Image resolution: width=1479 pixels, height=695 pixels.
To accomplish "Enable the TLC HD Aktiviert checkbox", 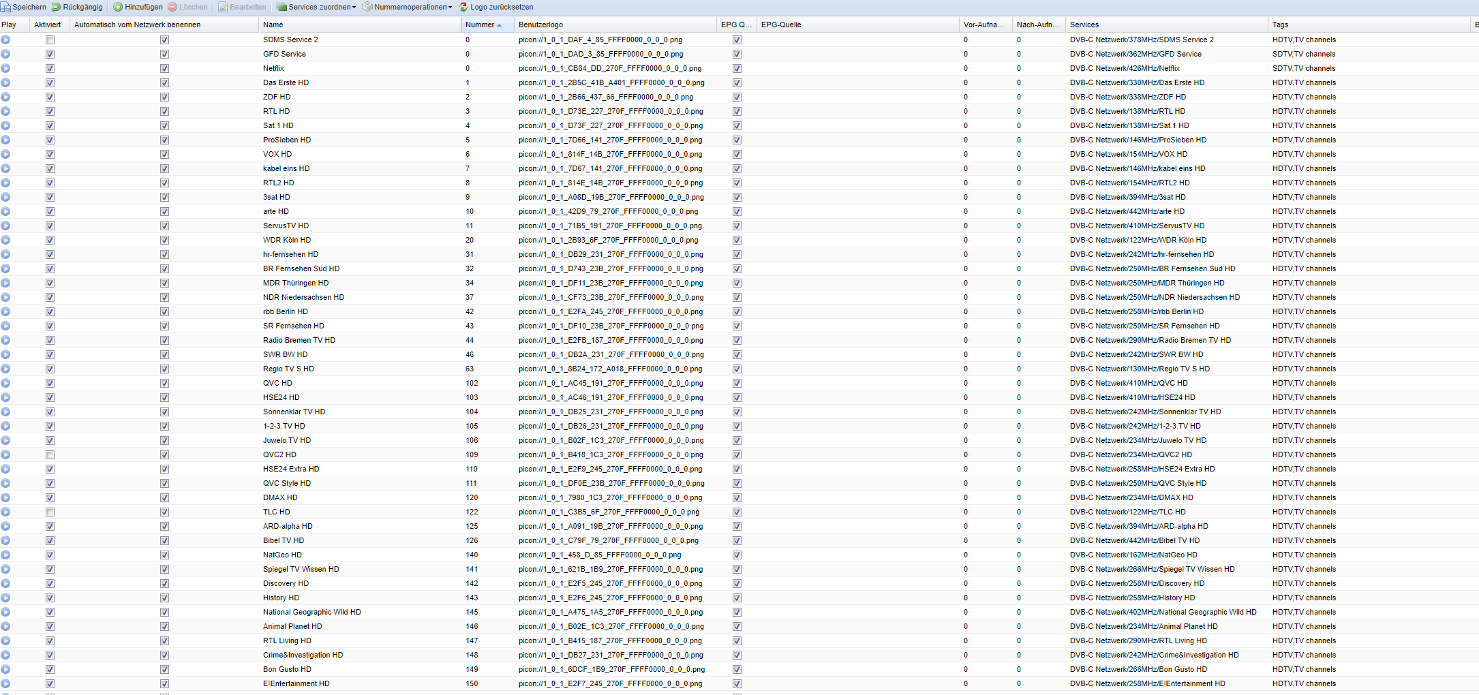I will point(50,512).
